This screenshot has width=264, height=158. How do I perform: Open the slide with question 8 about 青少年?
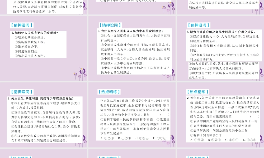(x=44, y=115)
